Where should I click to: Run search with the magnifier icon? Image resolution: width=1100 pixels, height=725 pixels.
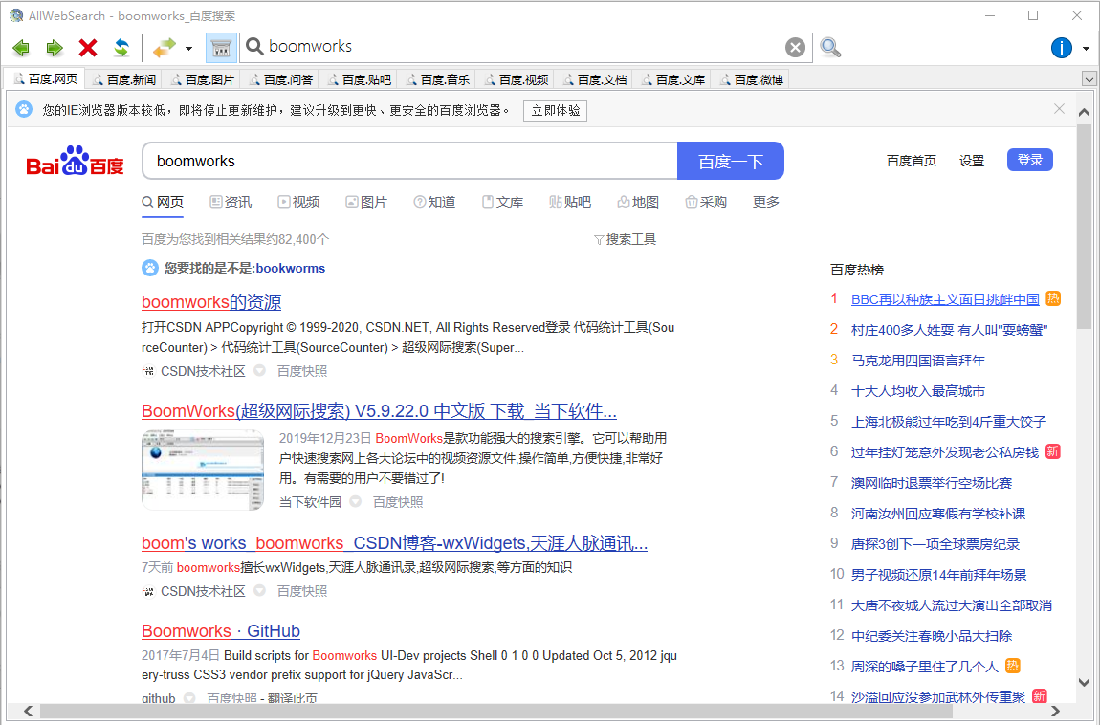(830, 48)
